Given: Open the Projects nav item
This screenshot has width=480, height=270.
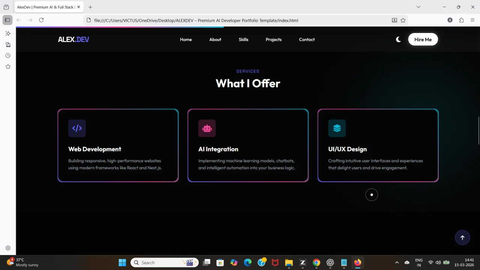Looking at the screenshot, I should pos(273,39).
